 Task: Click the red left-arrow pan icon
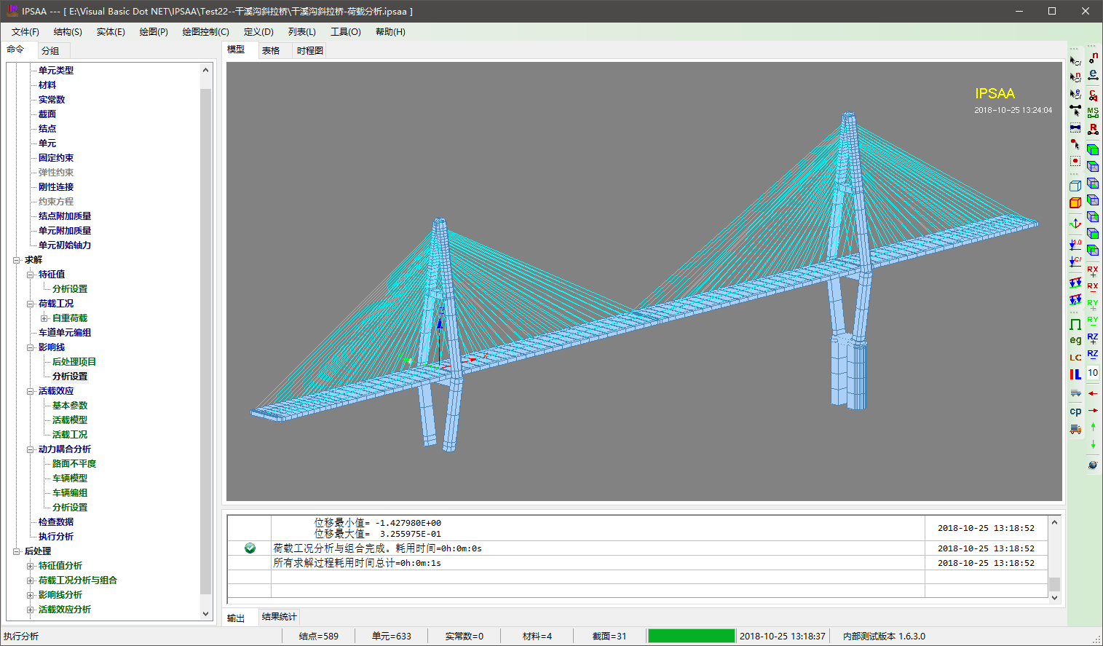point(1093,393)
